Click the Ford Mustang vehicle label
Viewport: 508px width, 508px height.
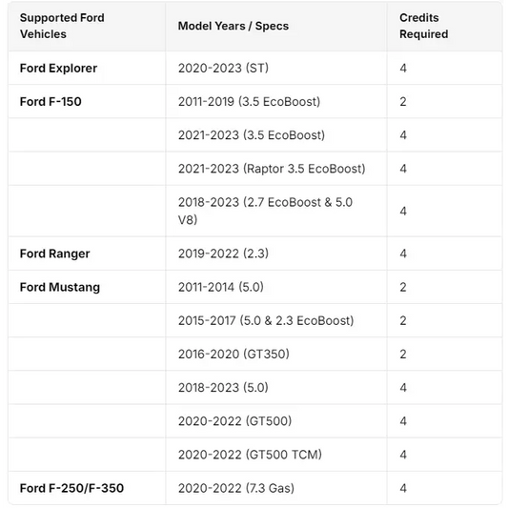pyautogui.click(x=60, y=288)
